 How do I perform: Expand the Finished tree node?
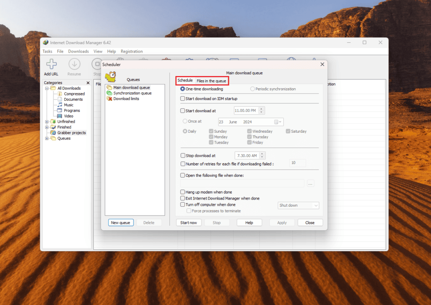click(x=47, y=127)
